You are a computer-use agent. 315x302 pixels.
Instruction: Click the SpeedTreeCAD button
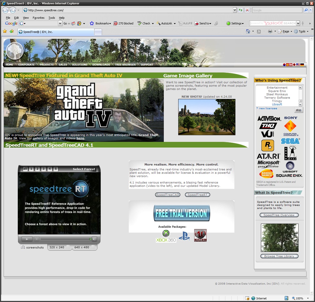click(168, 195)
